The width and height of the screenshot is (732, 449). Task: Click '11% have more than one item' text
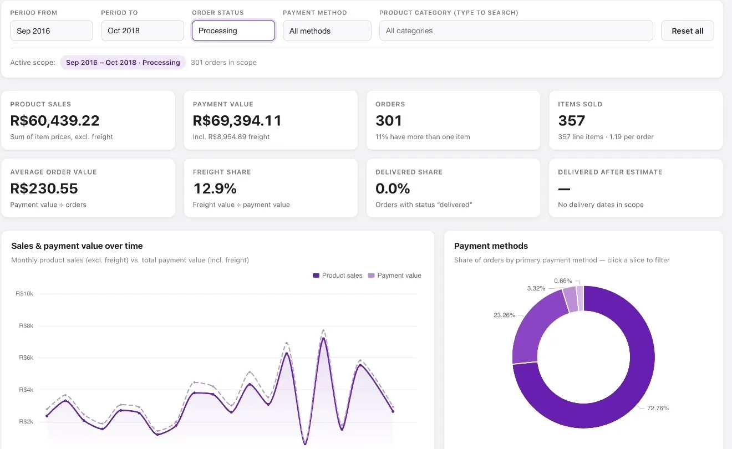tap(423, 137)
